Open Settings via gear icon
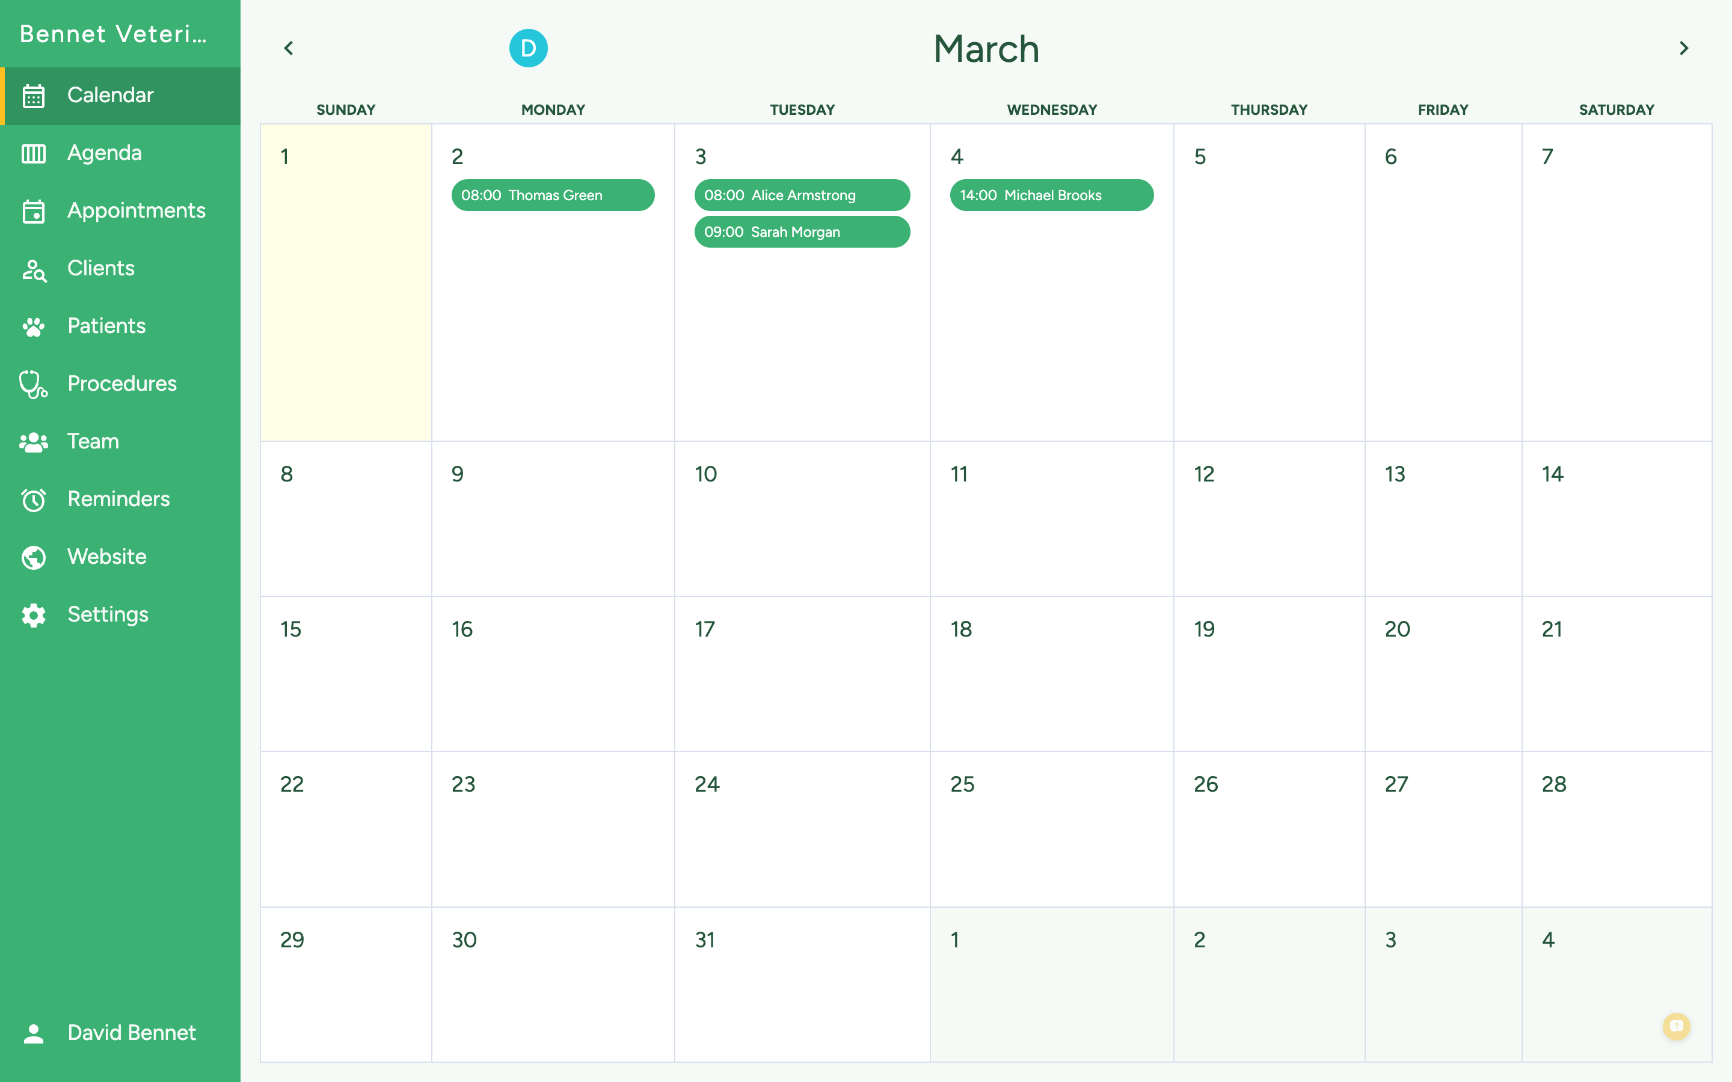The width and height of the screenshot is (1732, 1082). click(x=34, y=615)
